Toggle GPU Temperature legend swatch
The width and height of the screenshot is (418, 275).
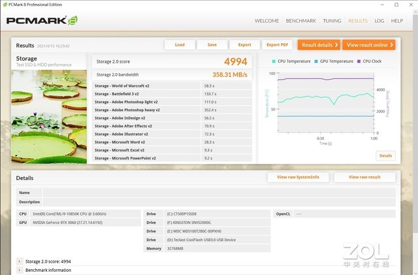click(x=316, y=61)
